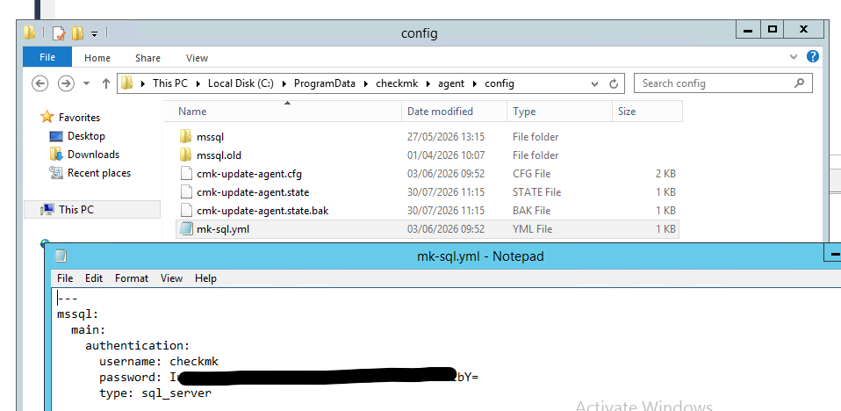This screenshot has width=841, height=411.
Task: Select the mssql.old folder
Action: [219, 155]
